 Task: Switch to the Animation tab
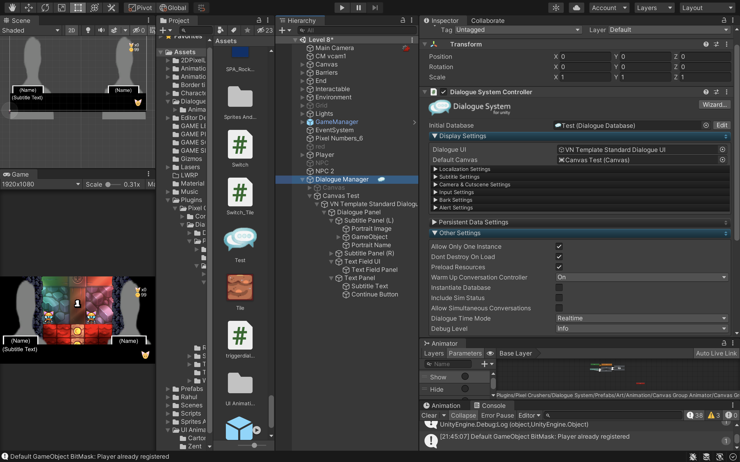tap(442, 406)
